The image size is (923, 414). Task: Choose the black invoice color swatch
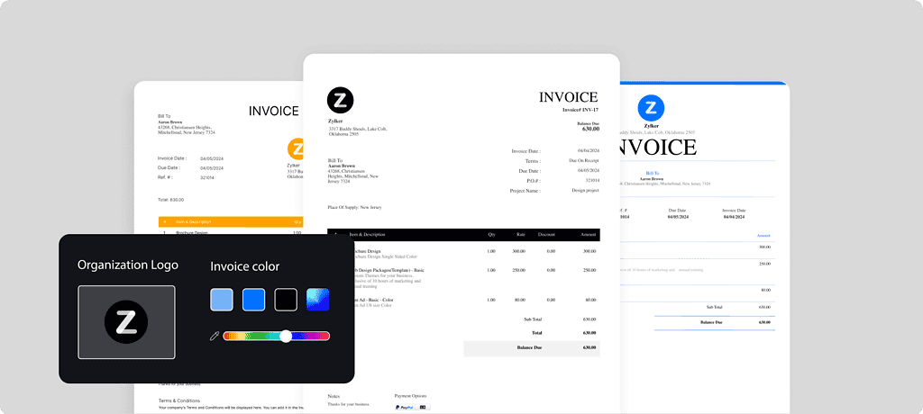tap(286, 300)
